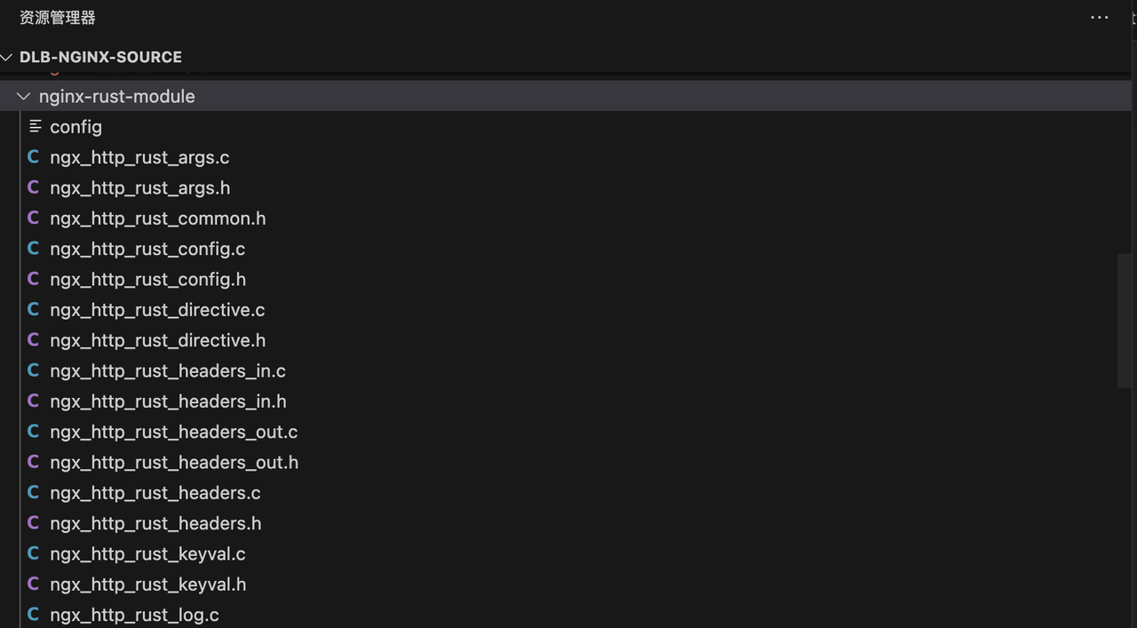Click the C icon of ngx_http_rust_common.h
Viewport: 1137px width, 628px height.
[34, 218]
